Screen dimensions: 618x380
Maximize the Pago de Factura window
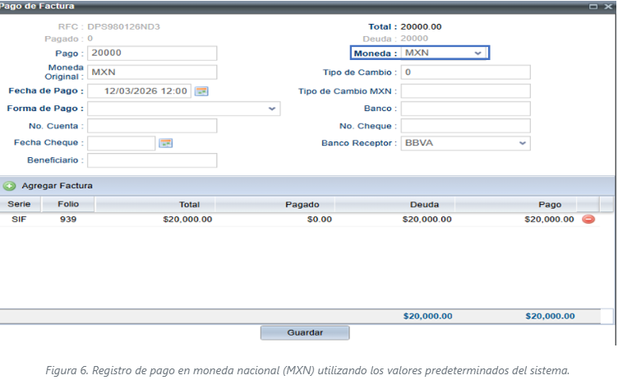pos(594,6)
